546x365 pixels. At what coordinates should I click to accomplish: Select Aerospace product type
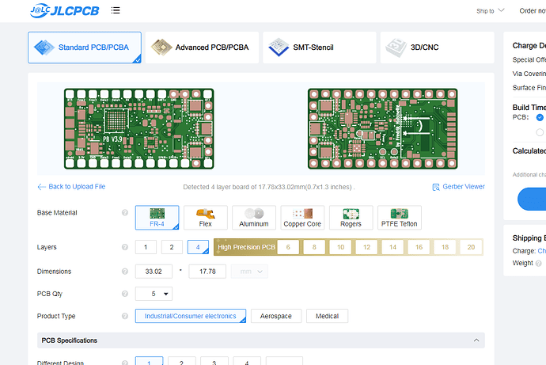click(276, 316)
